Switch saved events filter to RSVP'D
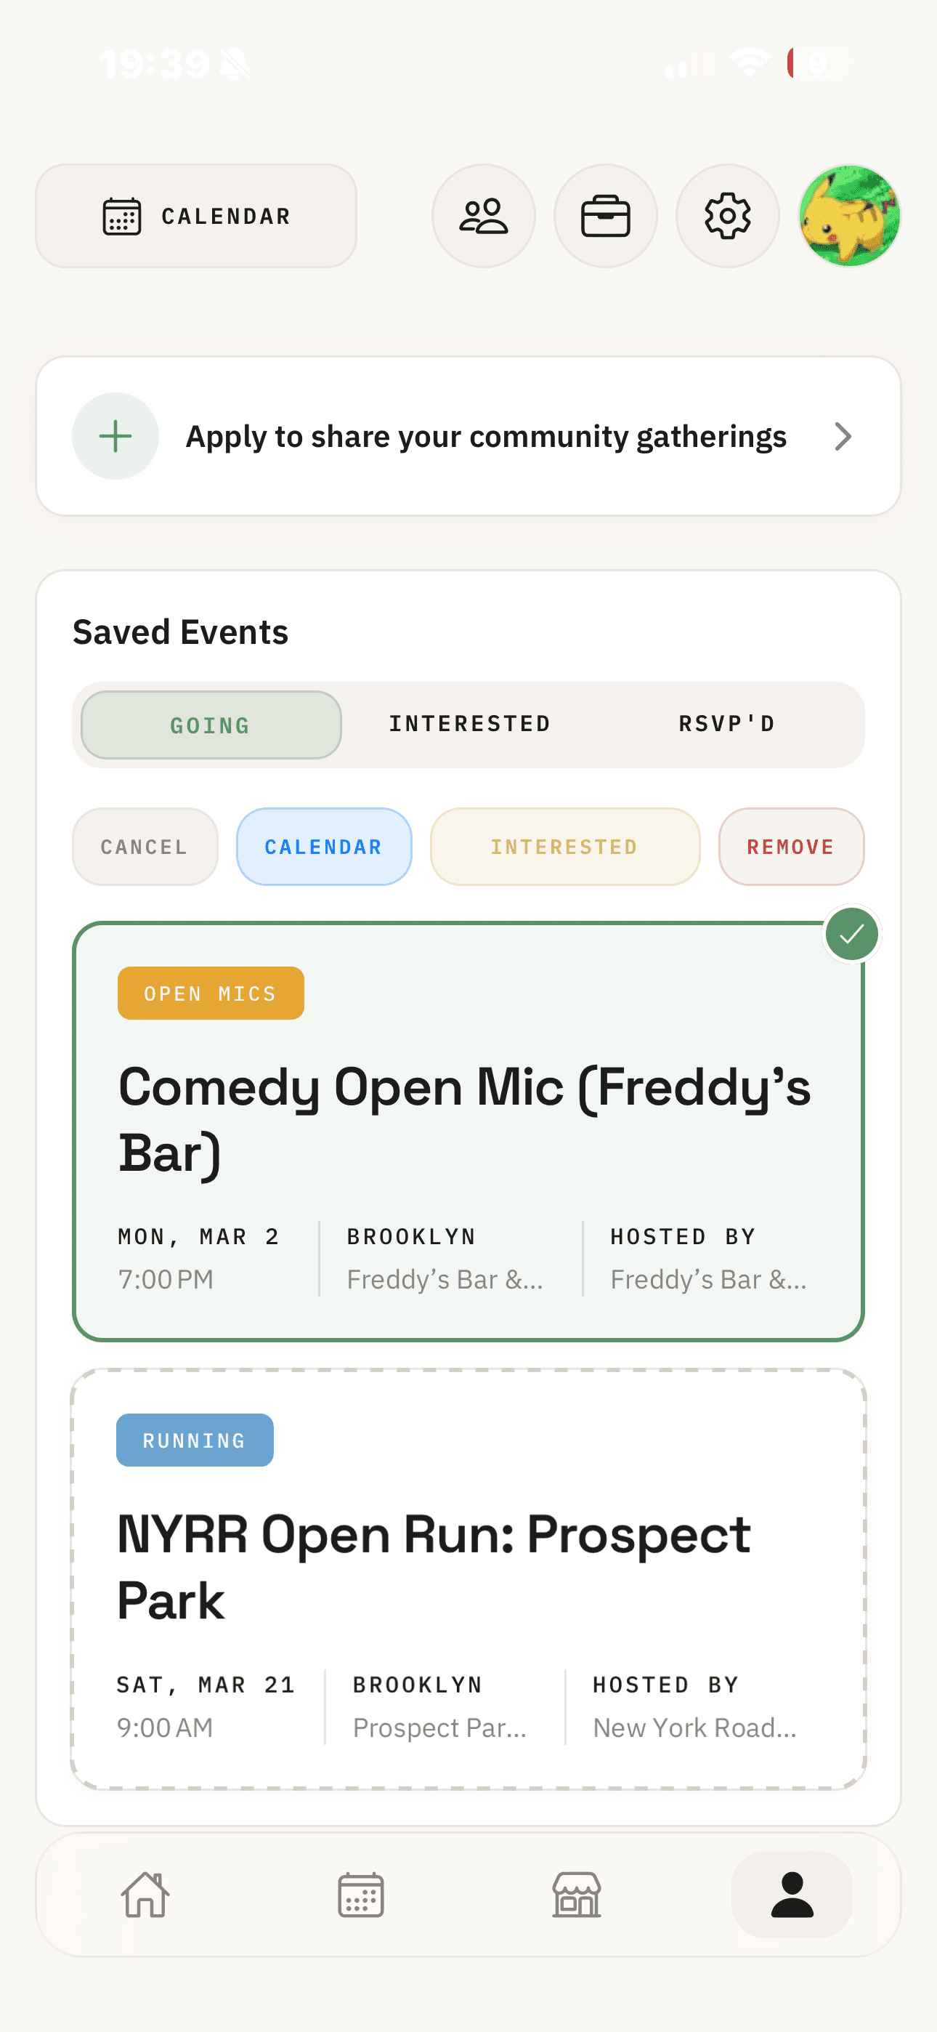 click(728, 723)
